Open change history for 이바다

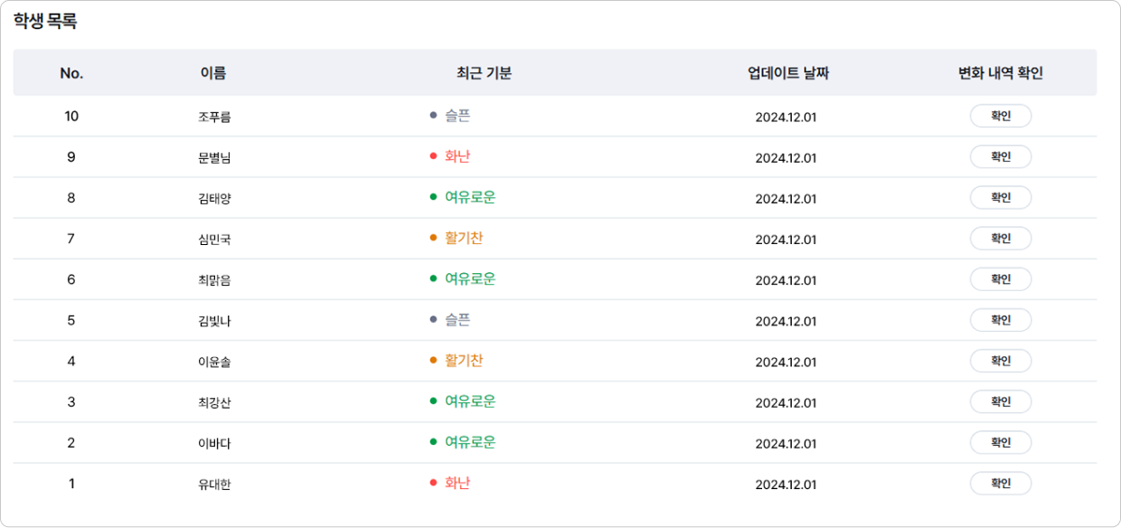coord(1000,442)
